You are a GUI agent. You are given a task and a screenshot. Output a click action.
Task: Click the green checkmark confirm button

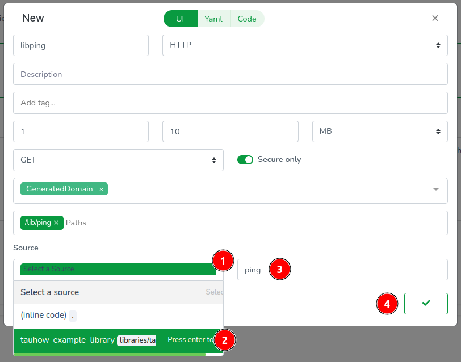point(426,304)
